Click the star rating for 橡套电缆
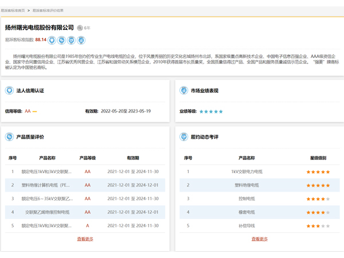 pos(318,213)
